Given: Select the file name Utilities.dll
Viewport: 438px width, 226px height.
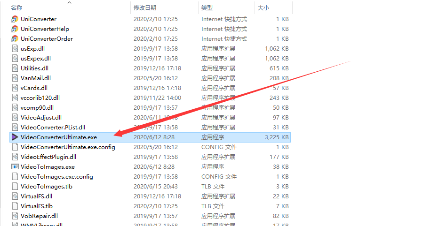Looking at the screenshot, I should [34, 68].
